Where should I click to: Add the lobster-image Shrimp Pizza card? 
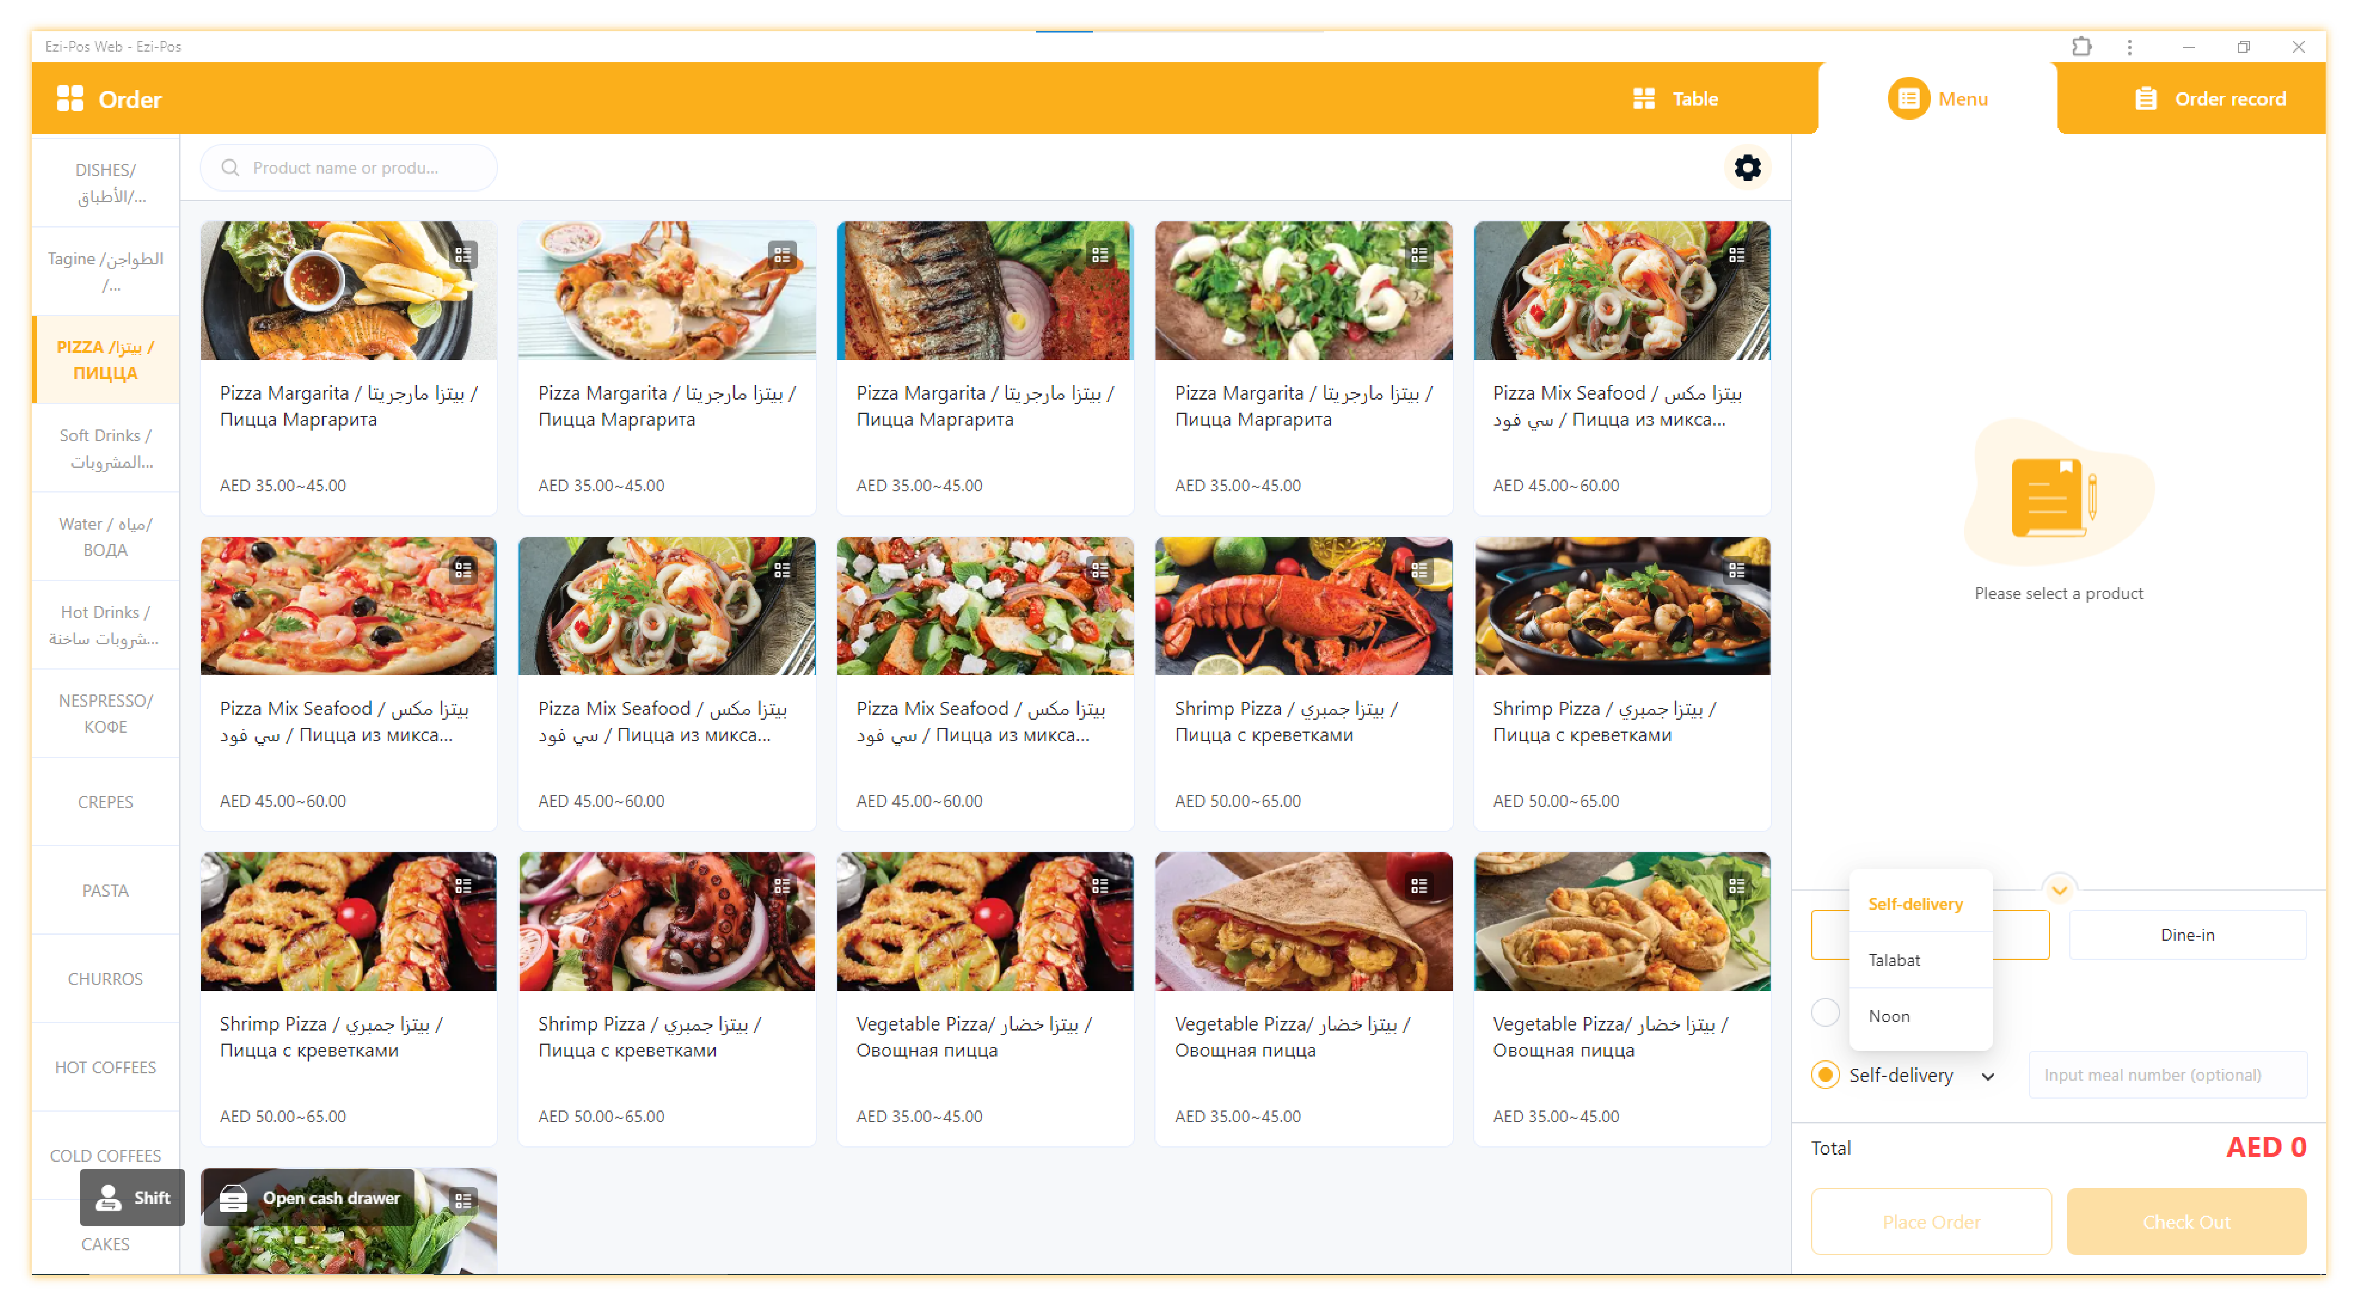coord(1303,684)
